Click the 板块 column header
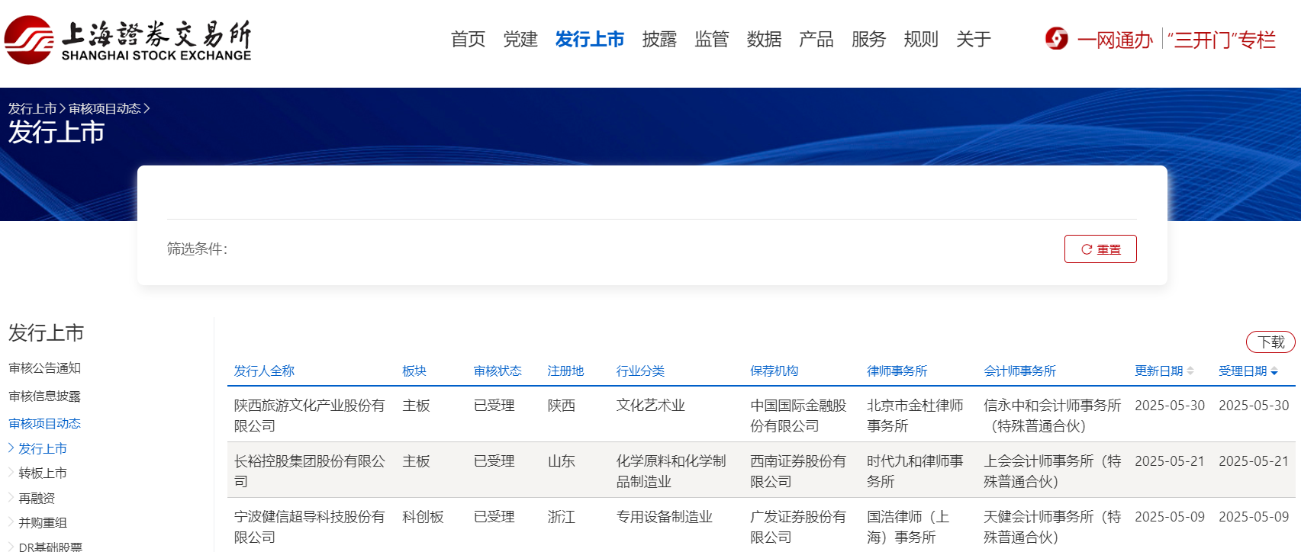This screenshot has height=552, width=1301. 414,371
